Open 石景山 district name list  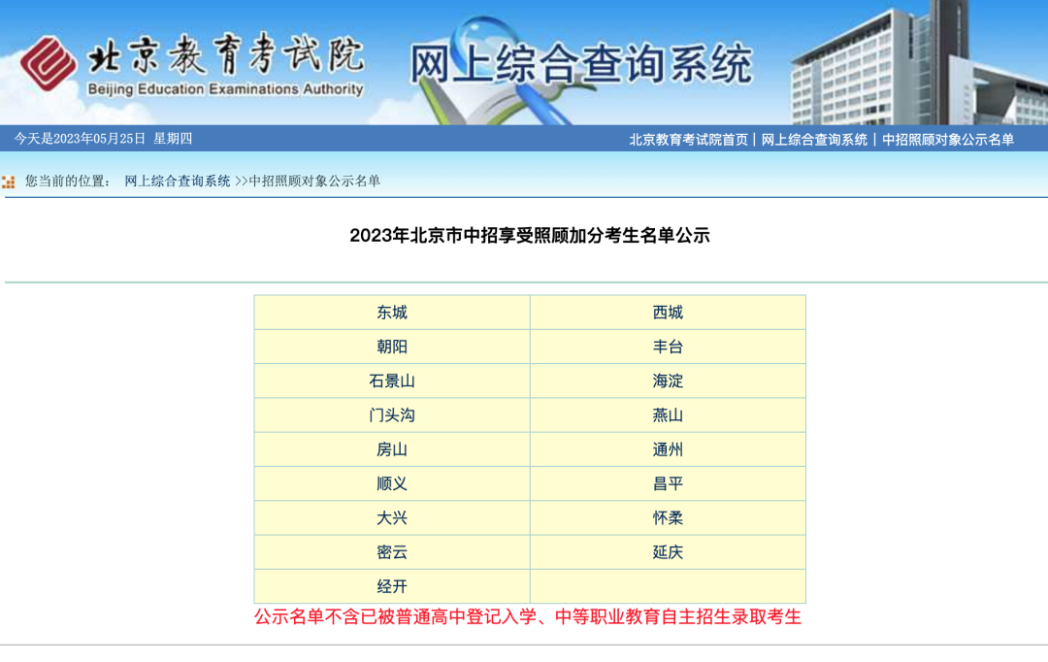pyautogui.click(x=392, y=381)
